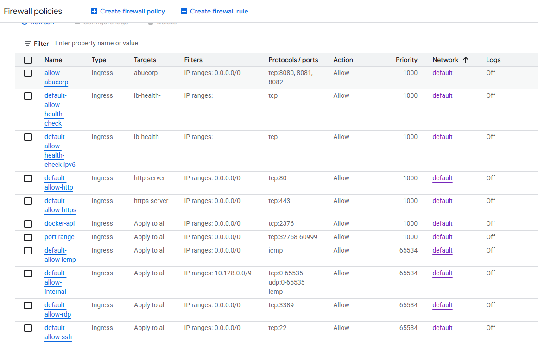
Task: Tick the checkbox for port-range rule
Action: (28, 237)
